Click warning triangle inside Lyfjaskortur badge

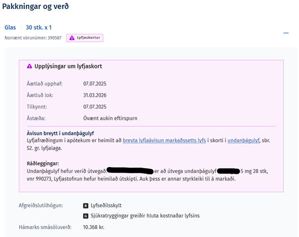72,38
